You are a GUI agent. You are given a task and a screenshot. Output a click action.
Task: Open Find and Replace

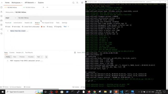pyautogui.click(x=15, y=87)
